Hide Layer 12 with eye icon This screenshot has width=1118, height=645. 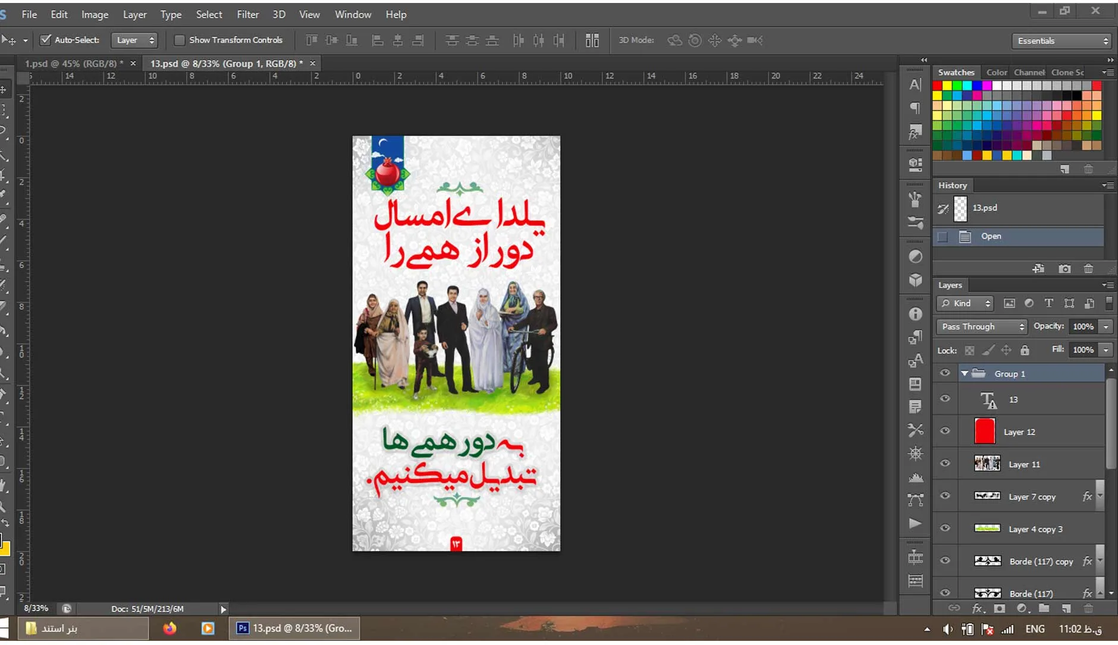[945, 431]
